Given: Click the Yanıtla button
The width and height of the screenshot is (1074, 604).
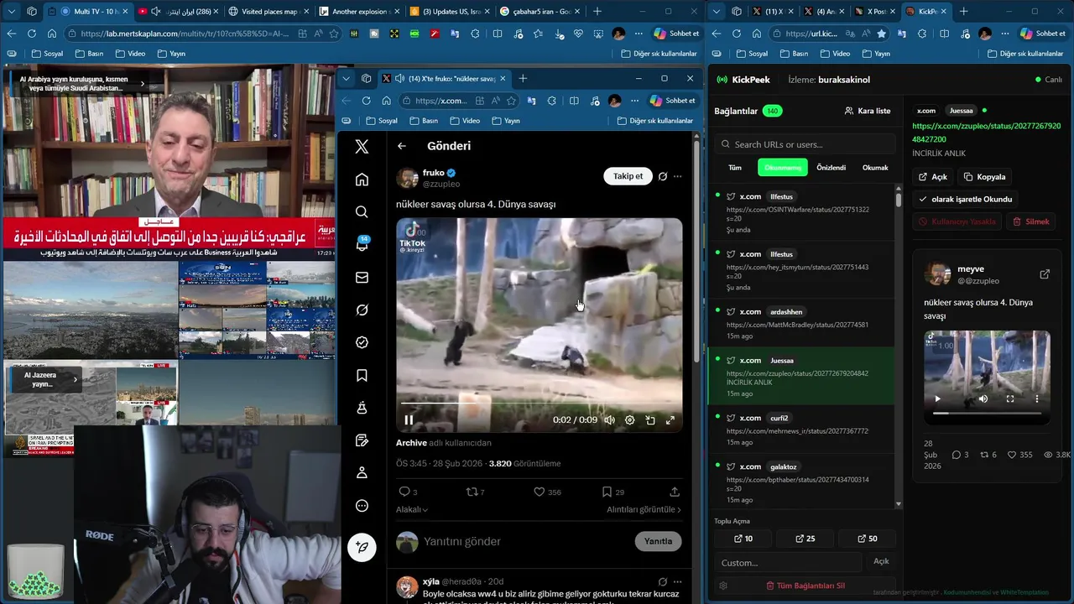Looking at the screenshot, I should (658, 541).
